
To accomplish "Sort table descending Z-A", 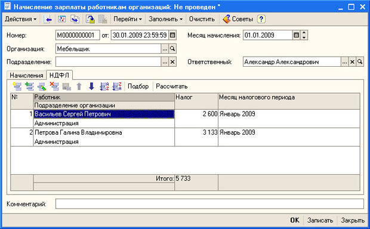I will pyautogui.click(x=117, y=86).
